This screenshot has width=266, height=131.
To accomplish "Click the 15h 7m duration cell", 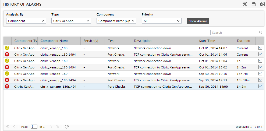I will tap(242, 74).
